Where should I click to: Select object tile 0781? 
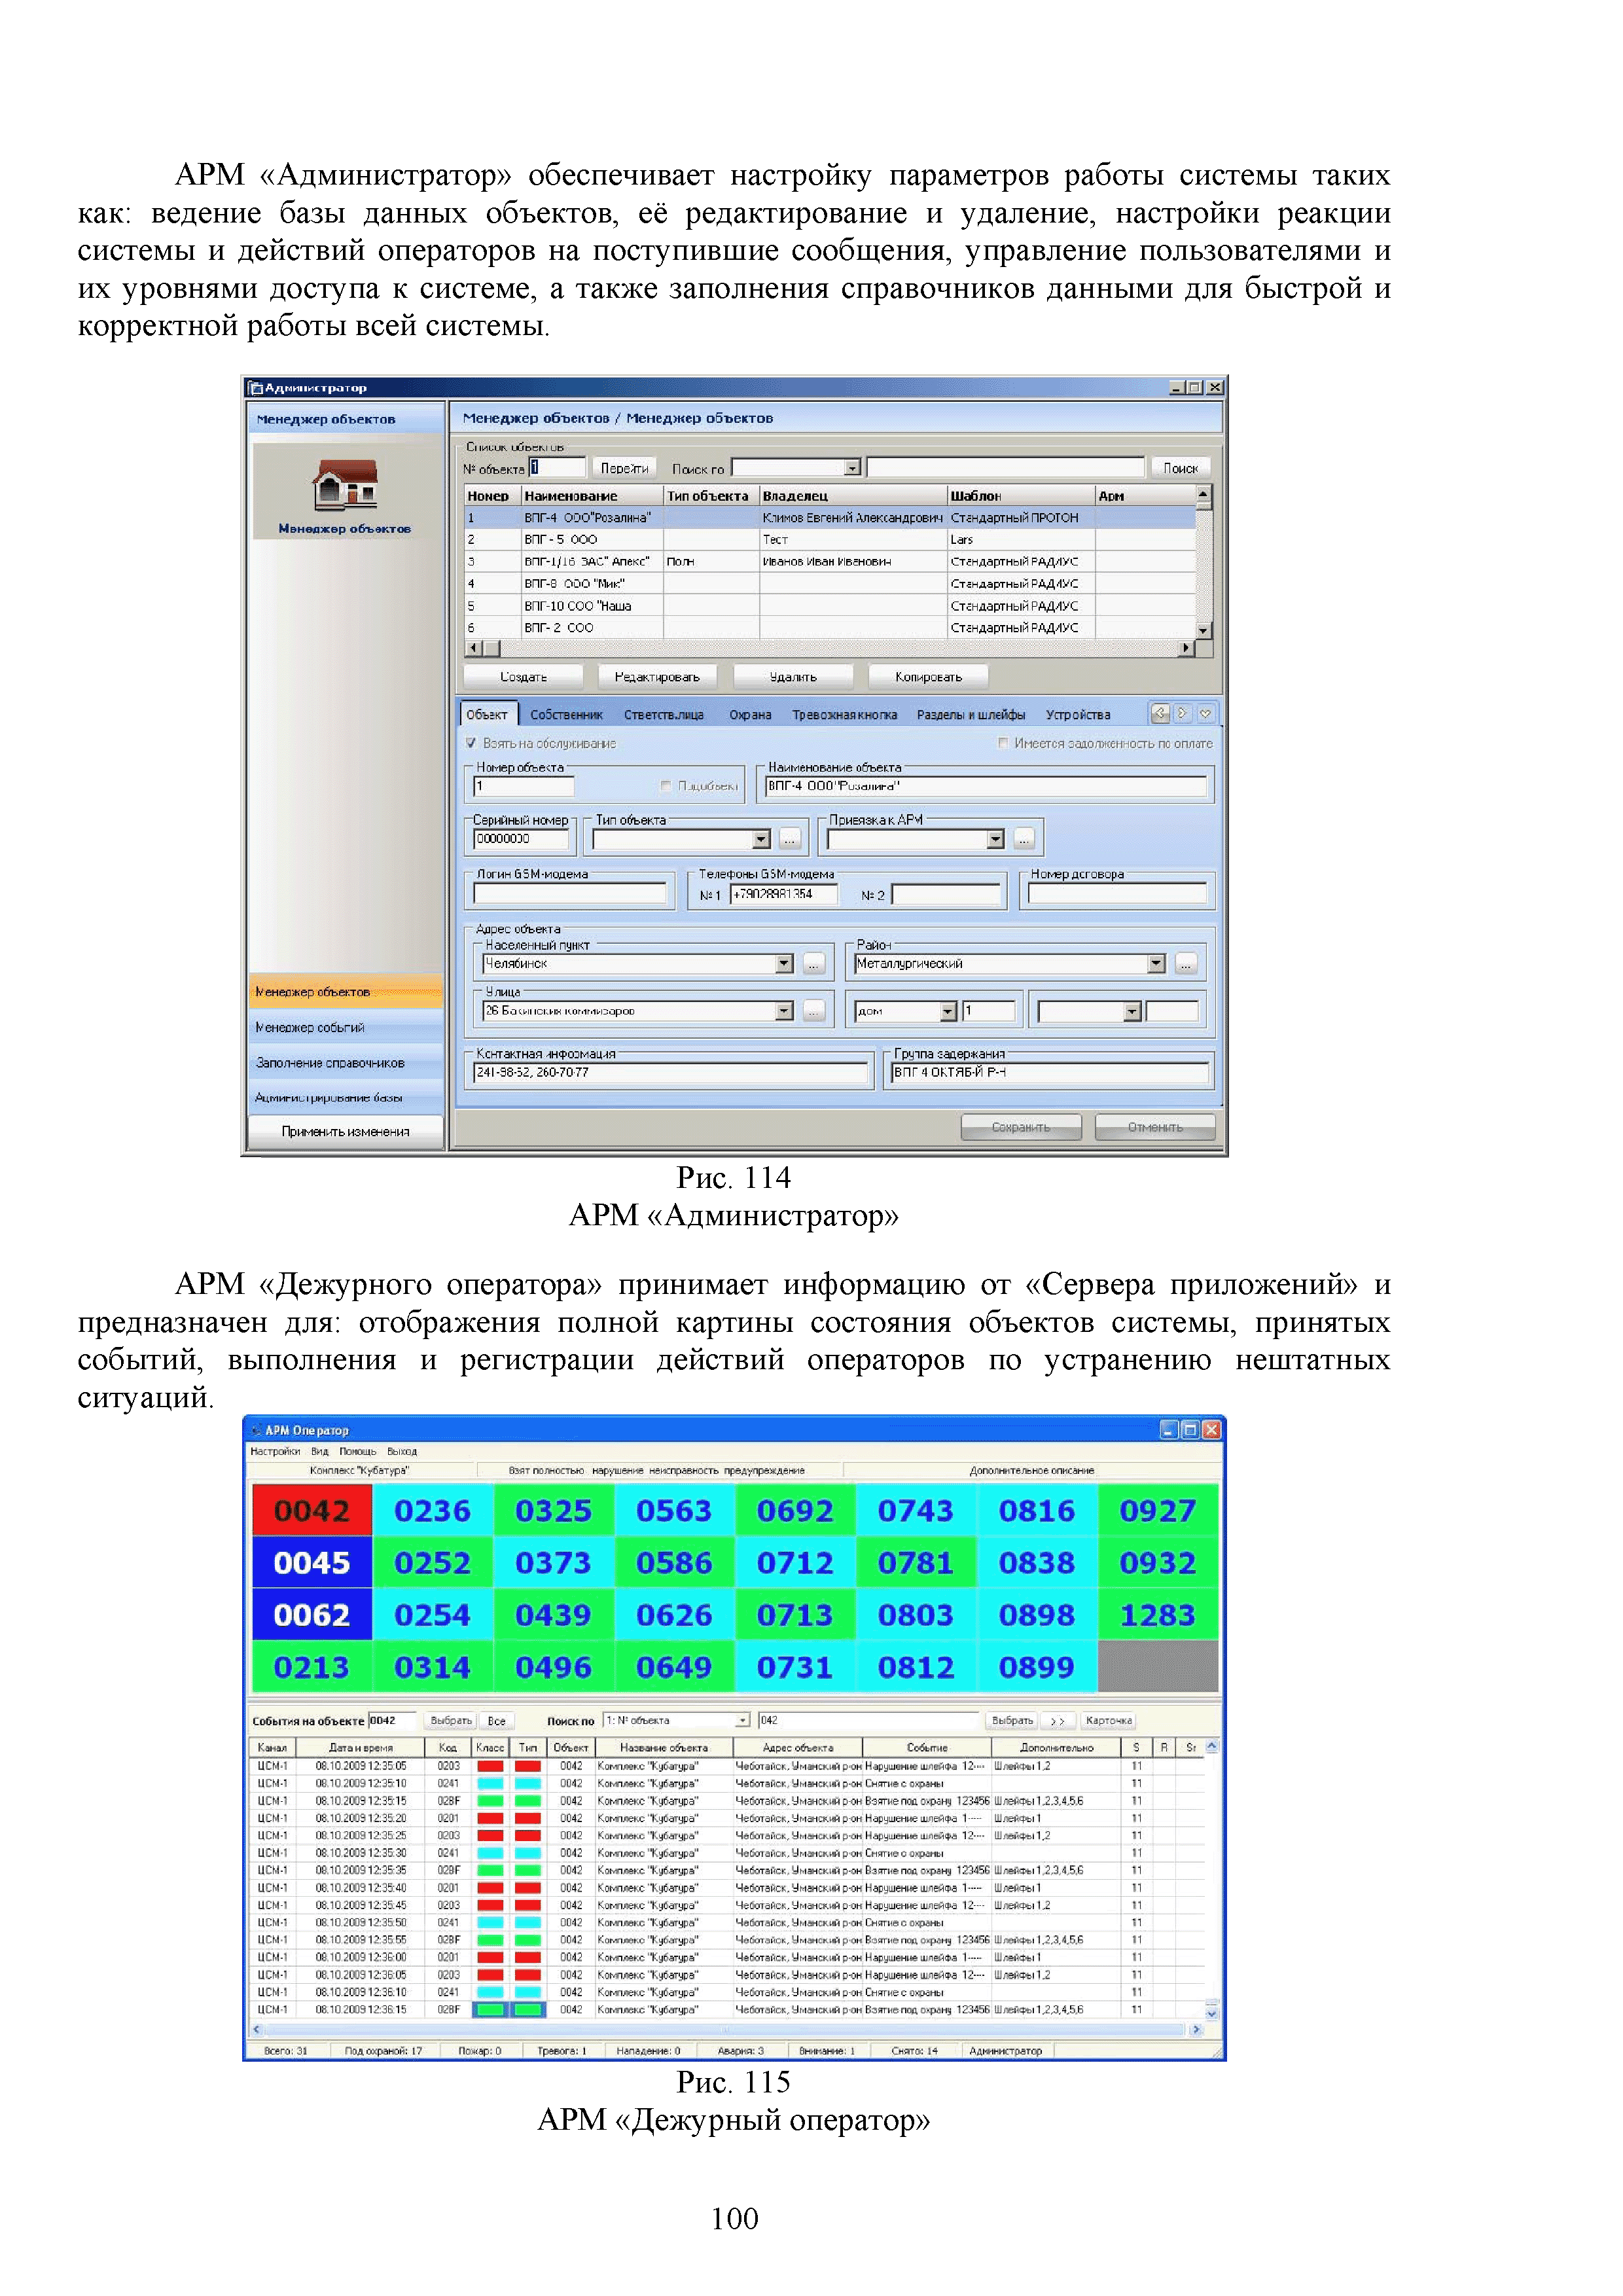916,1562
